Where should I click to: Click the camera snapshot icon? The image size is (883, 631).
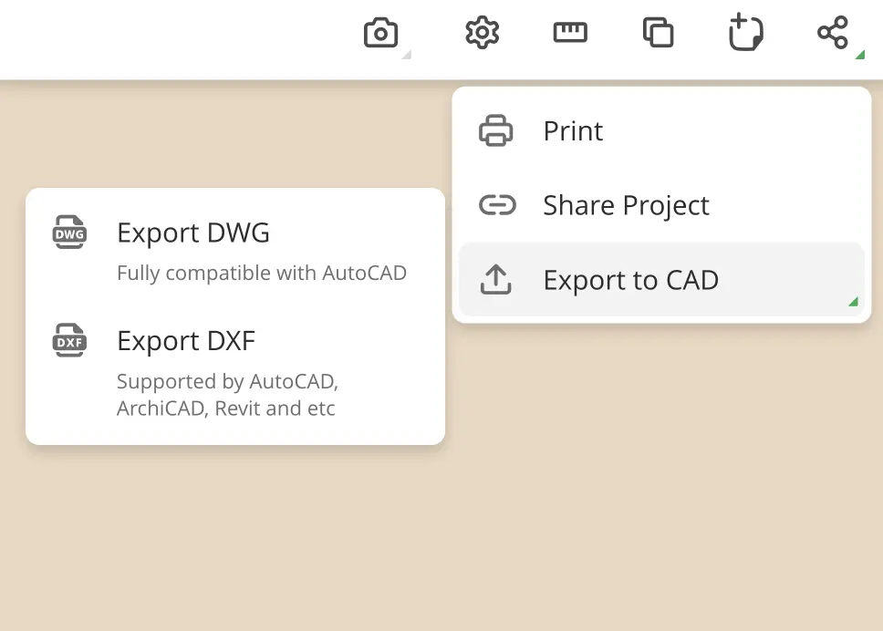coord(380,34)
